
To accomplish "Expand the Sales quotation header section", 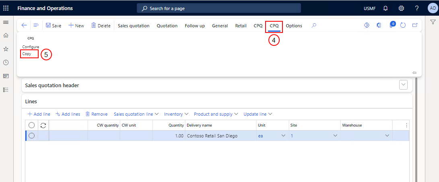I will tap(403, 85).
